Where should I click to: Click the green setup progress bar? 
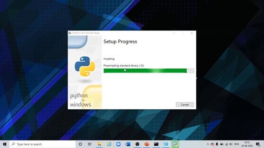point(148,71)
